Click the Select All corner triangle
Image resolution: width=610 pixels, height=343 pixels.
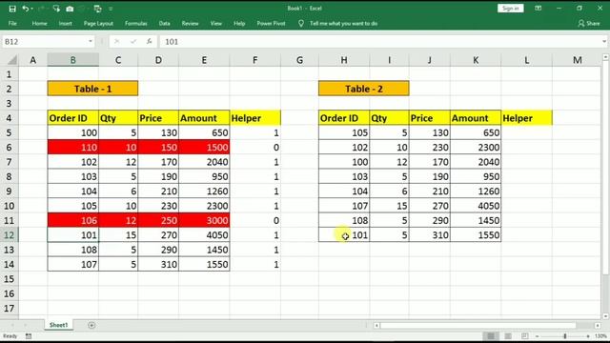12,60
